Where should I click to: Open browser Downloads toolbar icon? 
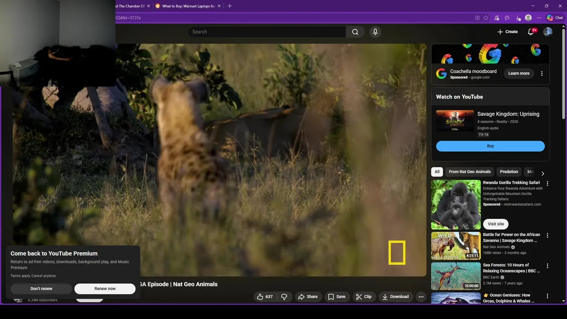(x=518, y=18)
